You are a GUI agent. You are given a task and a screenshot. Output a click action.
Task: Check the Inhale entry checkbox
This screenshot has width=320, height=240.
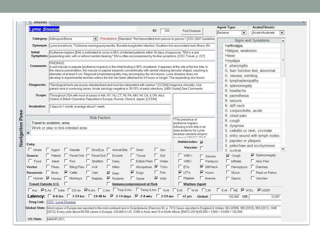tap(30, 150)
